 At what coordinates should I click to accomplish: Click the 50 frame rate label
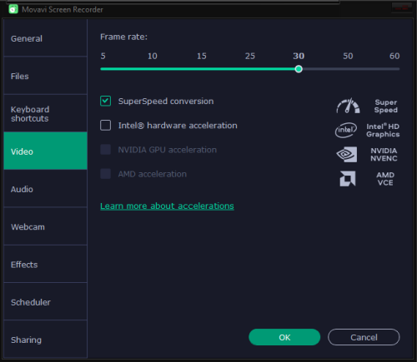click(x=348, y=56)
